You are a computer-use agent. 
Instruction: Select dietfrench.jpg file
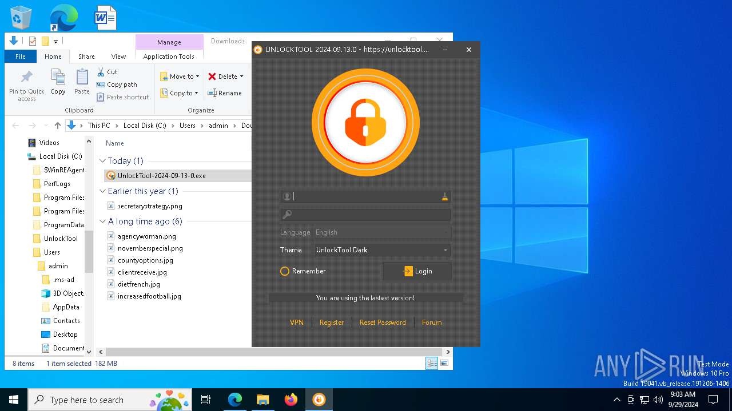coord(139,284)
